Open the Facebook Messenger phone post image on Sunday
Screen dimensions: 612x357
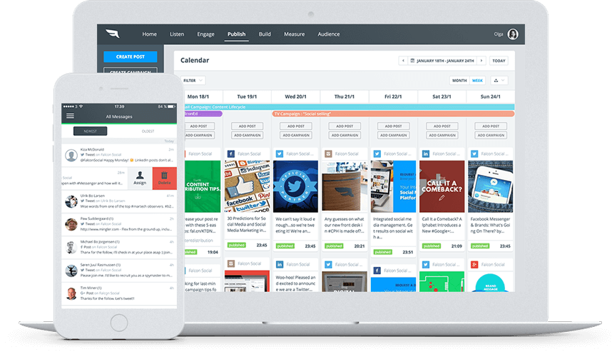(491, 186)
